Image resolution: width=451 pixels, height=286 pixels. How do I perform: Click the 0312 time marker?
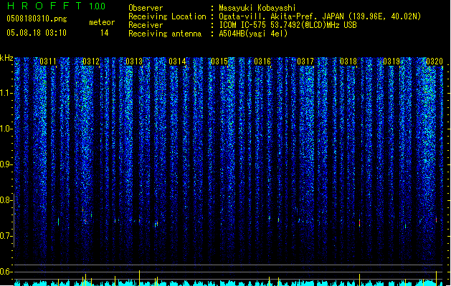click(91, 61)
